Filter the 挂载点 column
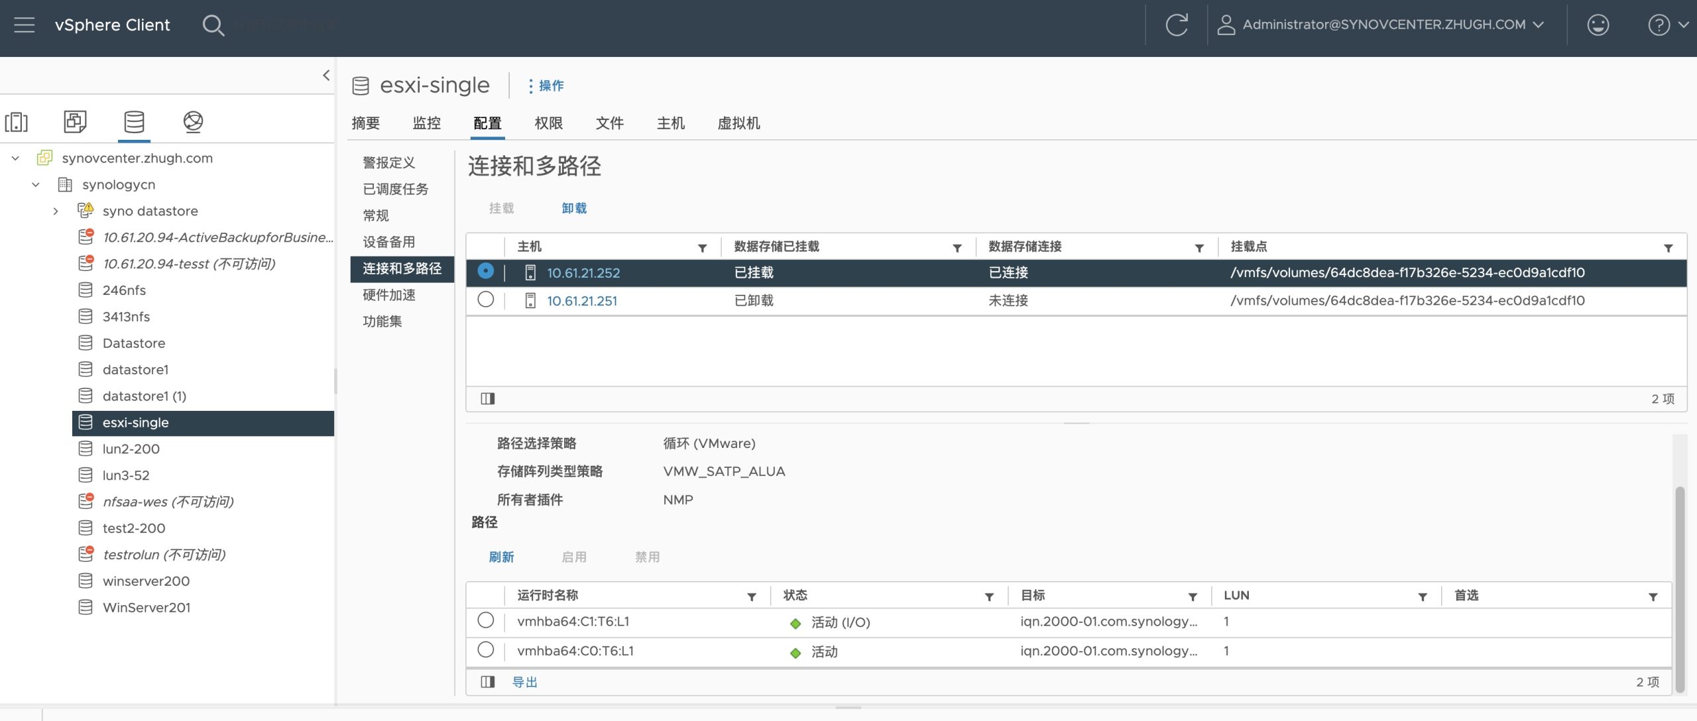This screenshot has height=721, width=1697. click(x=1668, y=248)
